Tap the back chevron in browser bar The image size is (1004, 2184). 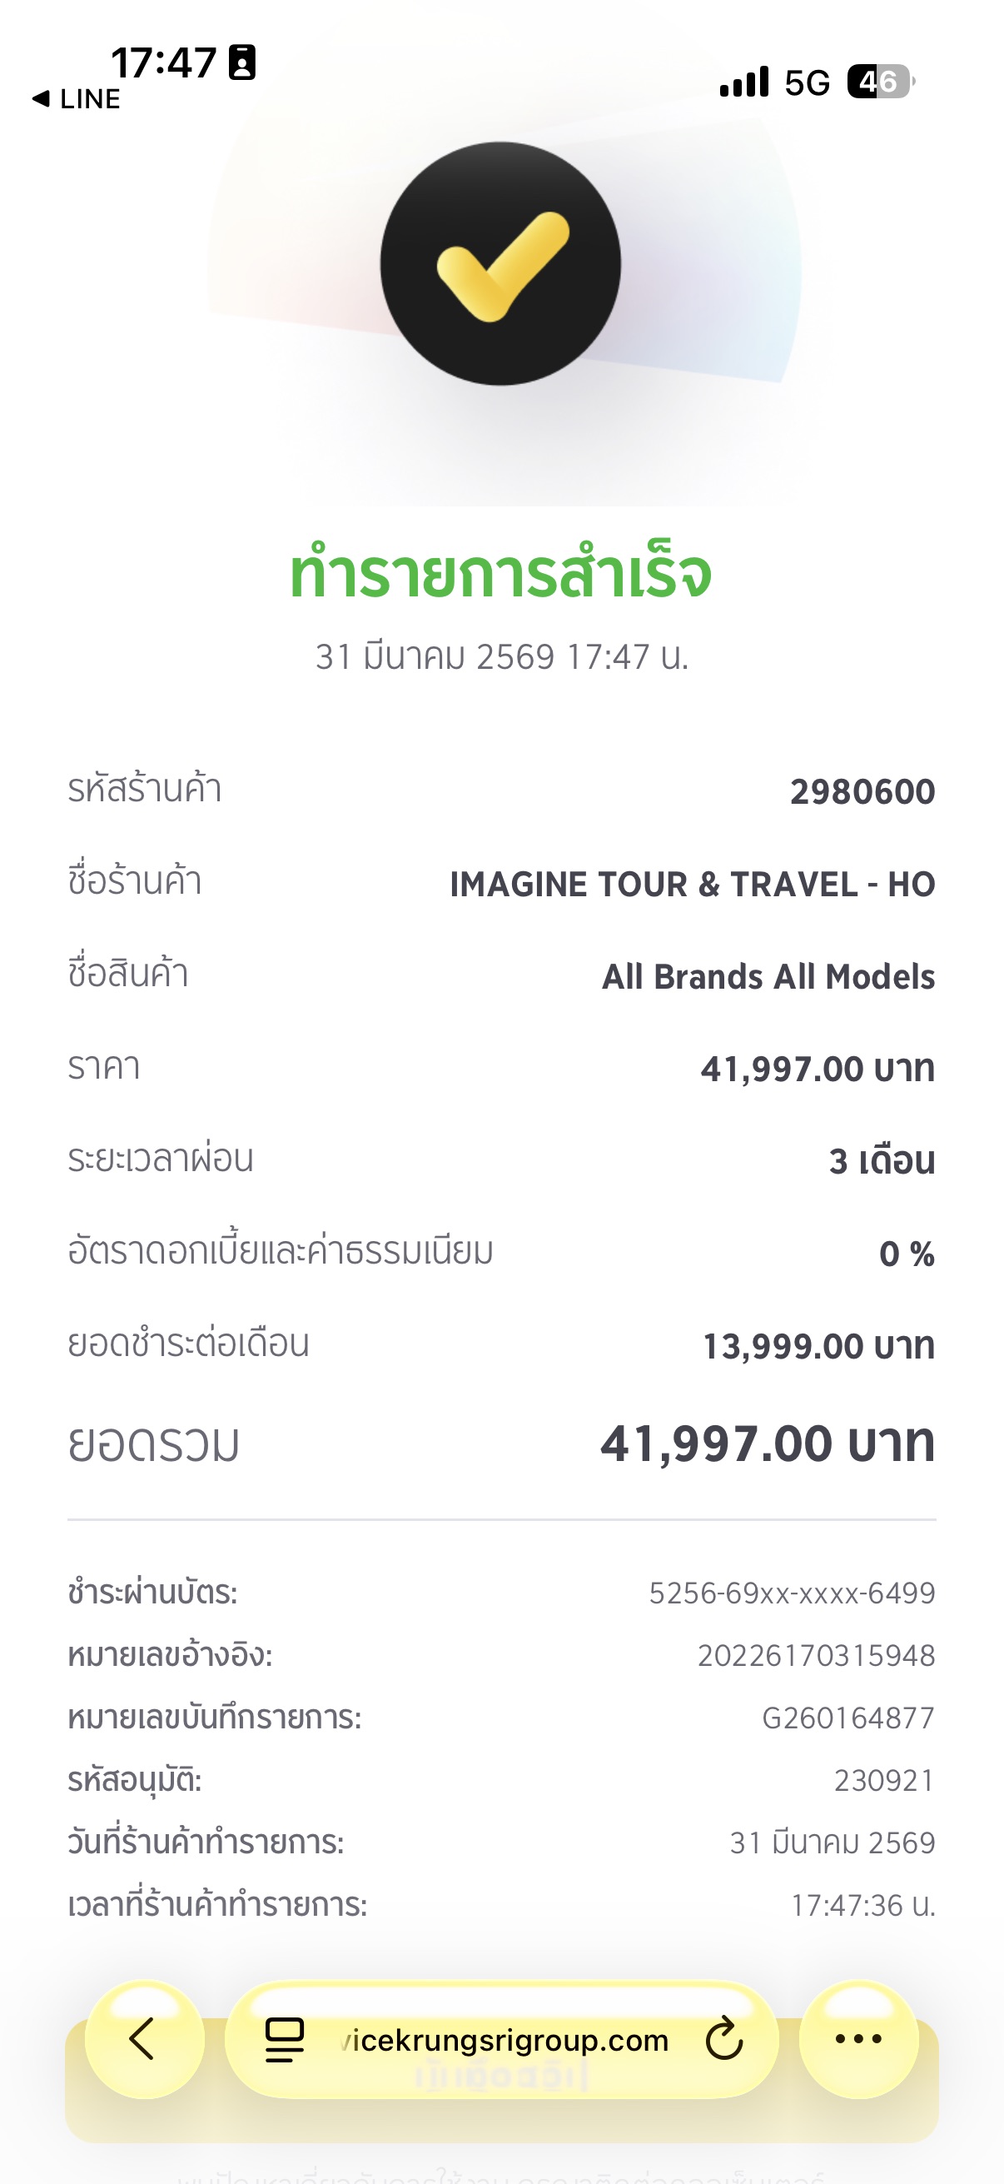coord(143,2039)
